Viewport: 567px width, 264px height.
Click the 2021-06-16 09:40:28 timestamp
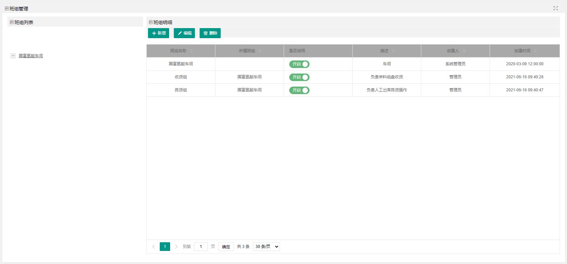pos(525,77)
